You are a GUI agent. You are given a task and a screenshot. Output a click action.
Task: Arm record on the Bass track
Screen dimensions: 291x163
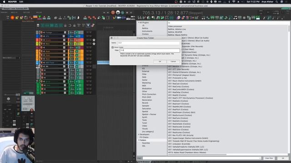tap(41, 44)
